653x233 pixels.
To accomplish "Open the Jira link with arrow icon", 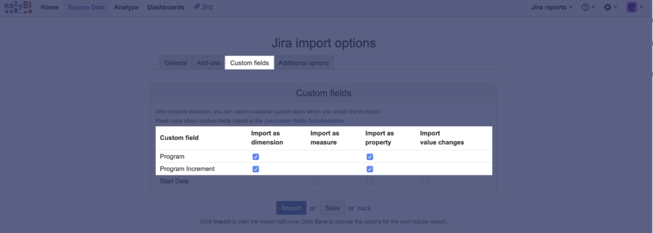I will tap(203, 7).
